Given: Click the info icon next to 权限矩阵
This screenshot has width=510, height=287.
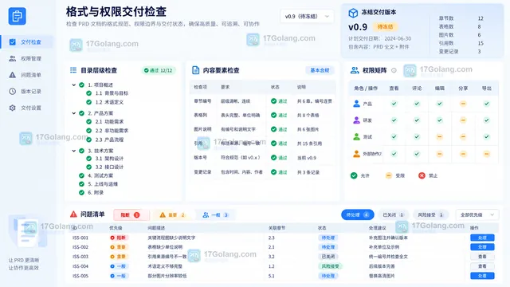Looking at the screenshot, I should tap(394, 70).
